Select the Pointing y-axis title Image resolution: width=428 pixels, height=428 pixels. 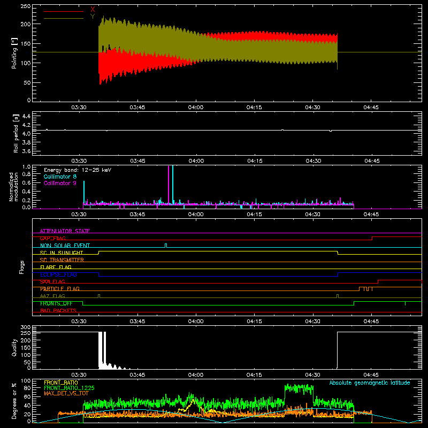(14, 53)
